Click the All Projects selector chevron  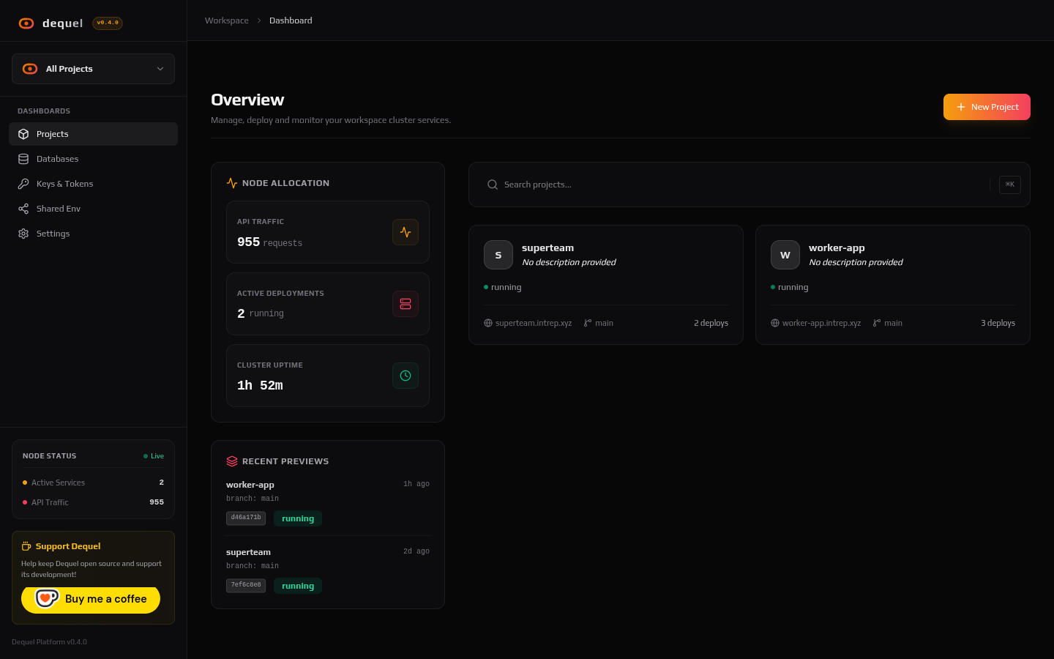coord(160,69)
